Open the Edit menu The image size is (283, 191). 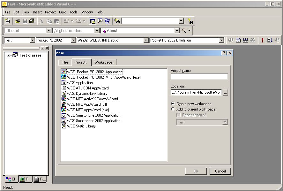point(16,12)
